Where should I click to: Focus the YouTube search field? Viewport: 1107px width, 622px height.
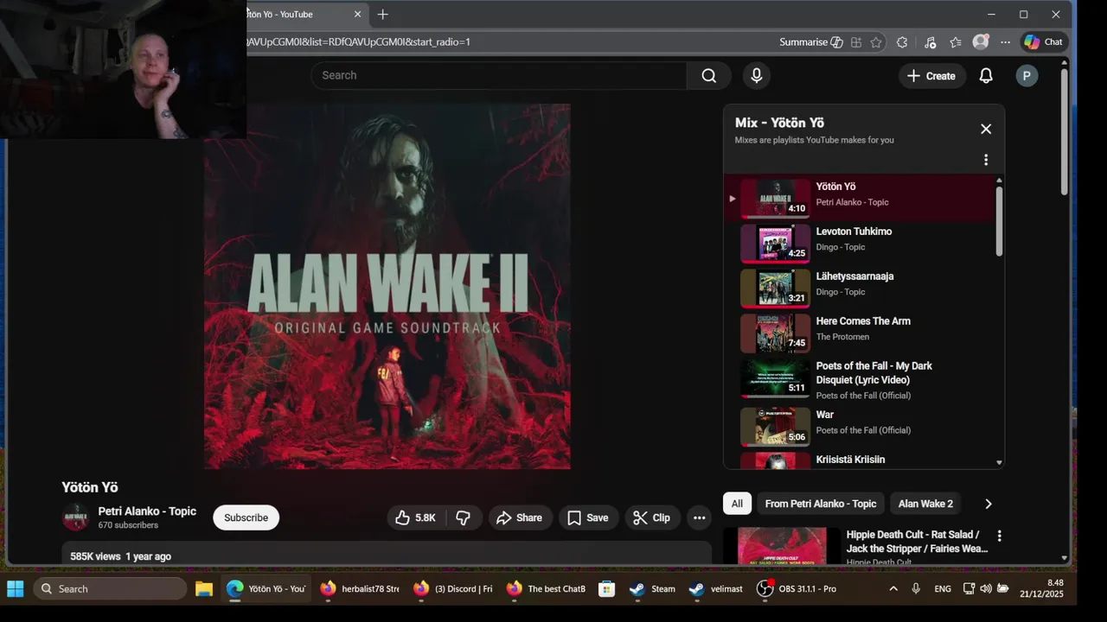coord(499,76)
